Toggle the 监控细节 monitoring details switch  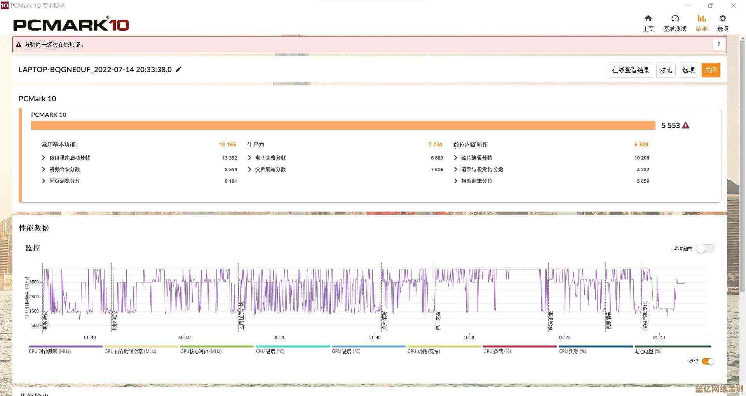click(704, 249)
